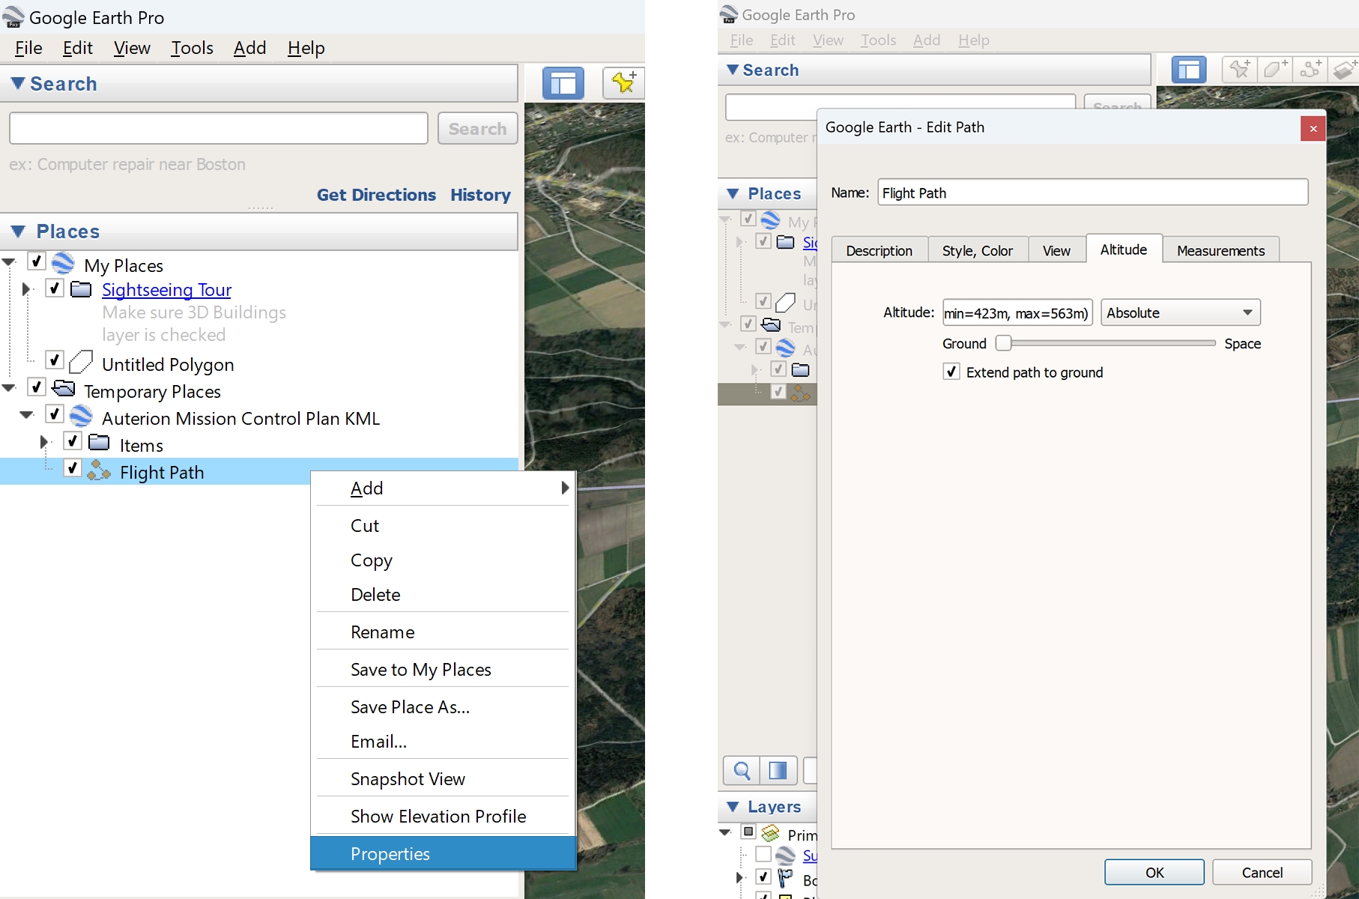Expand the Sightseeing Tour folder arrow
This screenshot has width=1359, height=899.
point(26,289)
